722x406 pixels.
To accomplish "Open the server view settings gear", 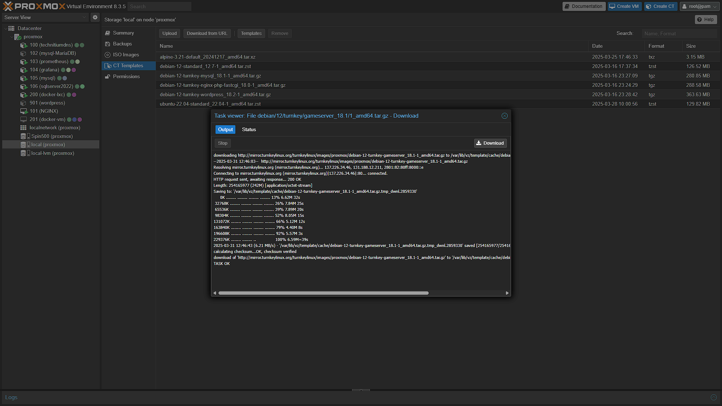I will click(x=95, y=17).
